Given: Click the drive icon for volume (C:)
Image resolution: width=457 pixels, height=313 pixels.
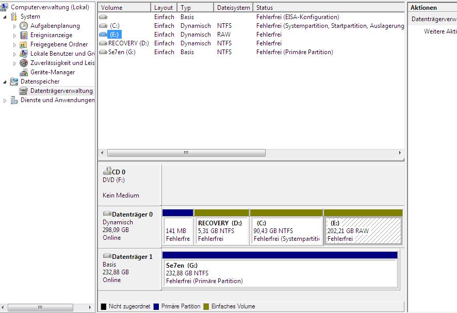Looking at the screenshot, I should pyautogui.click(x=103, y=26).
